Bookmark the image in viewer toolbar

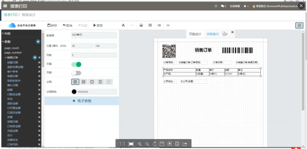point(170,144)
